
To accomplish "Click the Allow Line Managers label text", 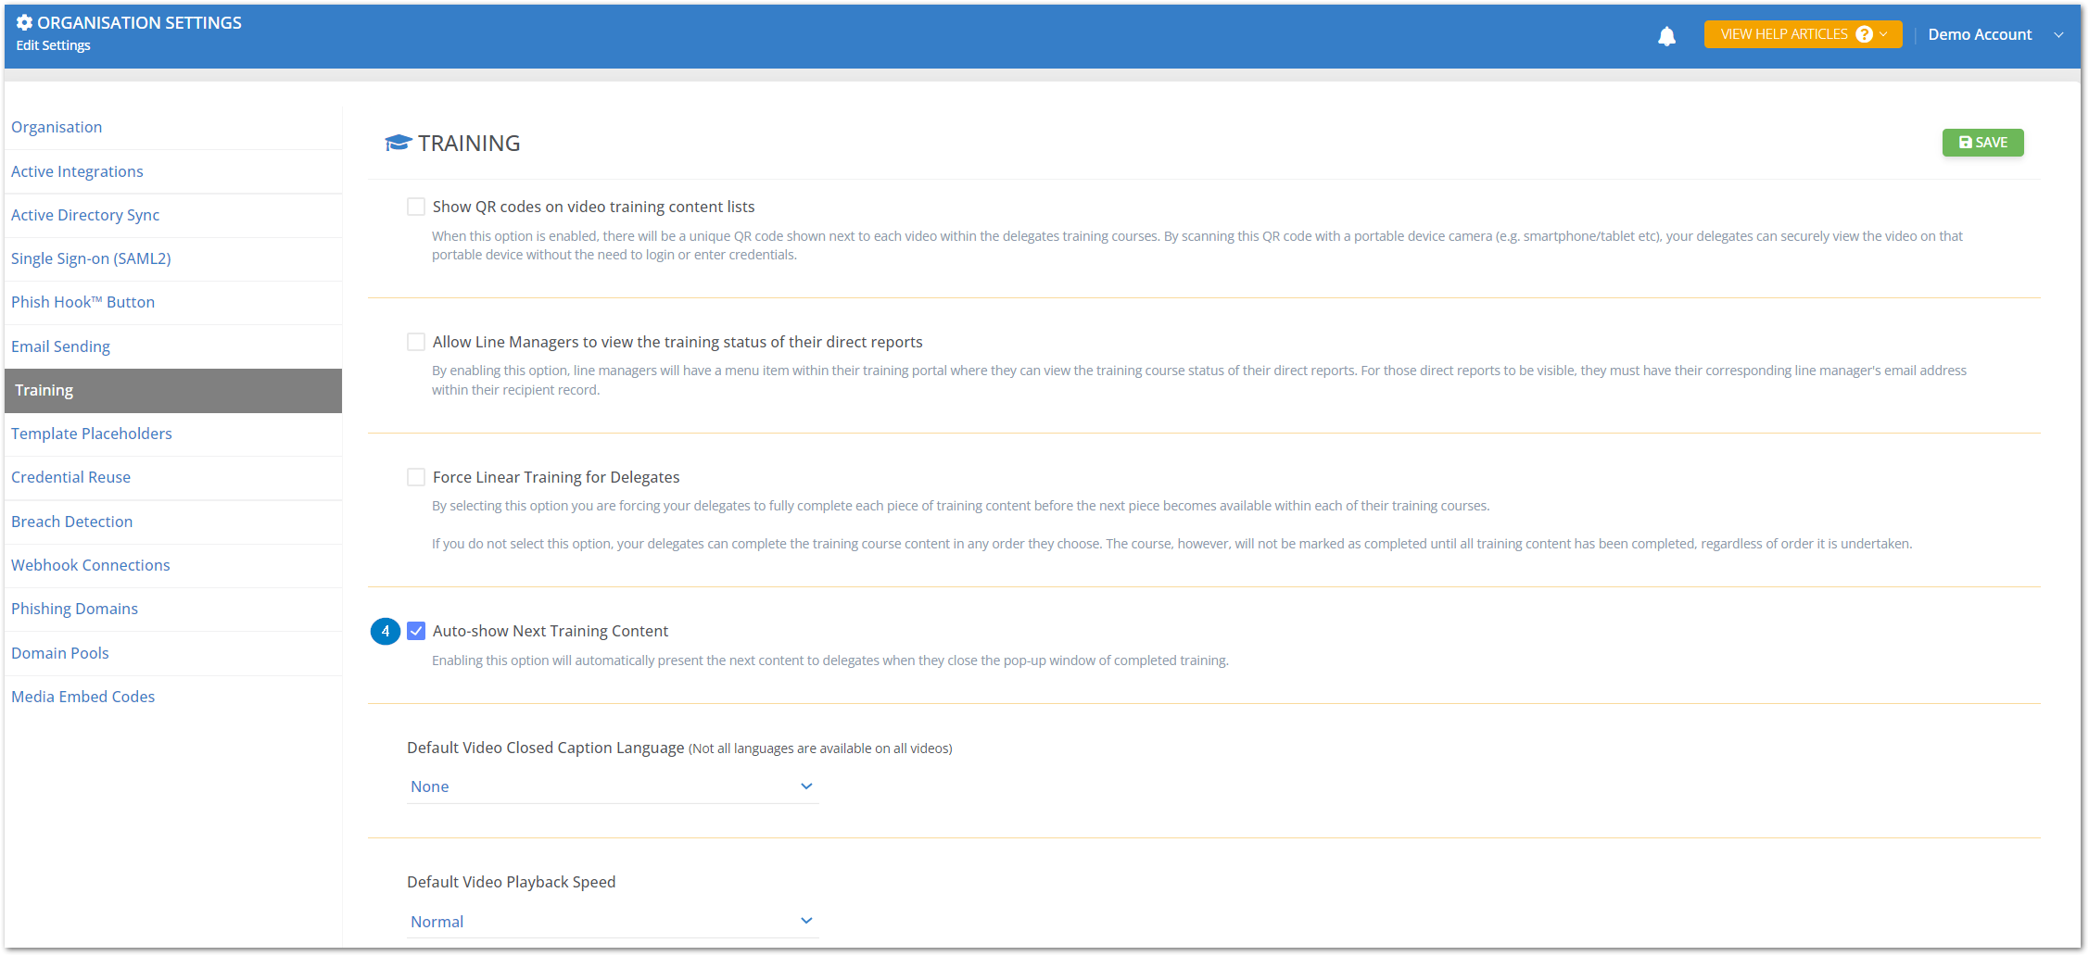I will pyautogui.click(x=677, y=342).
